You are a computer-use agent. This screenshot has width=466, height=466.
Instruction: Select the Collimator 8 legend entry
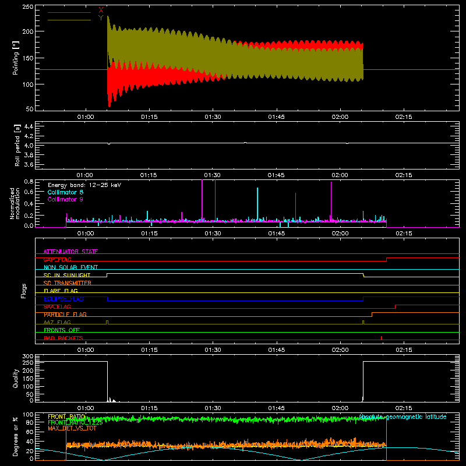[x=65, y=192]
